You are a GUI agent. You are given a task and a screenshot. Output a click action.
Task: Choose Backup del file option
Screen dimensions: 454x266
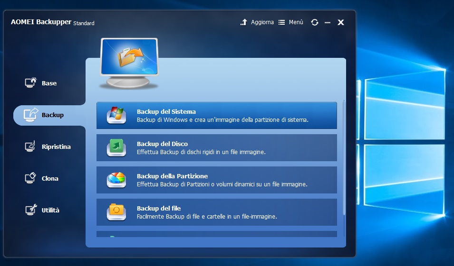coord(217,212)
